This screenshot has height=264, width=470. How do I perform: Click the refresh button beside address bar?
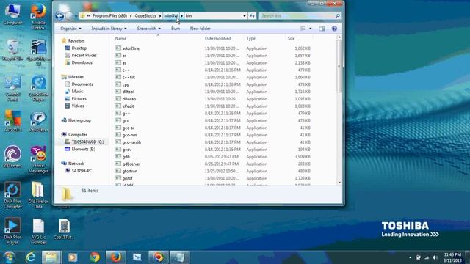pyautogui.click(x=252, y=16)
